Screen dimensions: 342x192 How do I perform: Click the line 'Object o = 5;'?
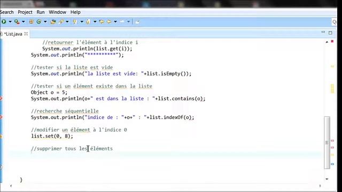[49, 92]
